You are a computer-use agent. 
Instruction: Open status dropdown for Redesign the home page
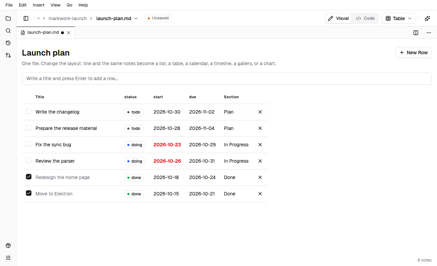pyautogui.click(x=134, y=178)
